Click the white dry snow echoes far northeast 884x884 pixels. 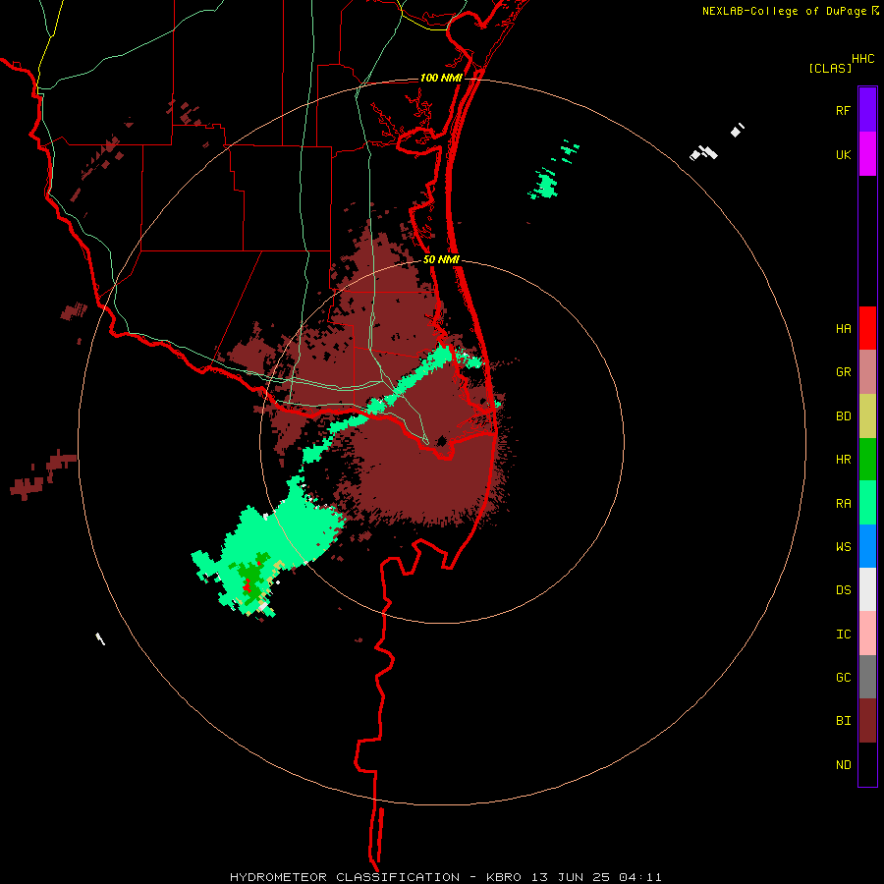point(704,153)
